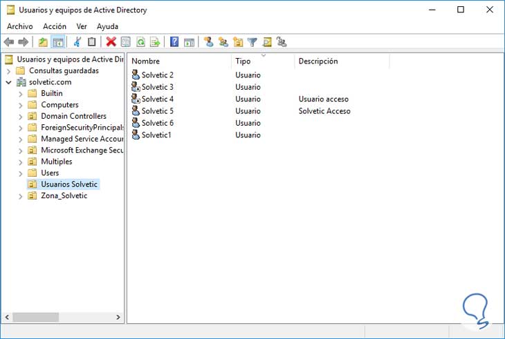Click the scissors cut icon
Image resolution: width=505 pixels, height=339 pixels.
click(77, 42)
